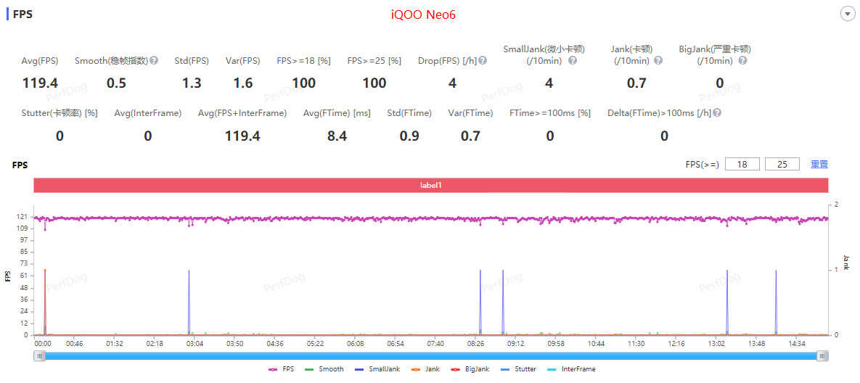The image size is (860, 383).
Task: Open help icon next to Smooth index
Action: click(x=154, y=60)
